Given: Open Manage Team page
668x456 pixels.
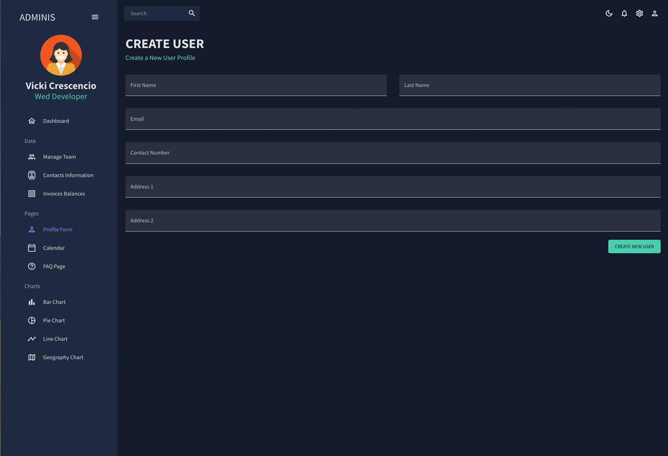Looking at the screenshot, I should (x=59, y=157).
